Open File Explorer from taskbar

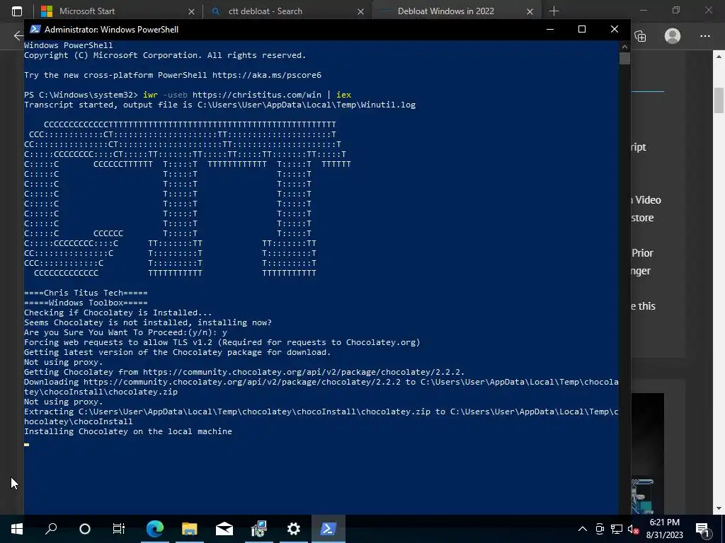(x=190, y=529)
